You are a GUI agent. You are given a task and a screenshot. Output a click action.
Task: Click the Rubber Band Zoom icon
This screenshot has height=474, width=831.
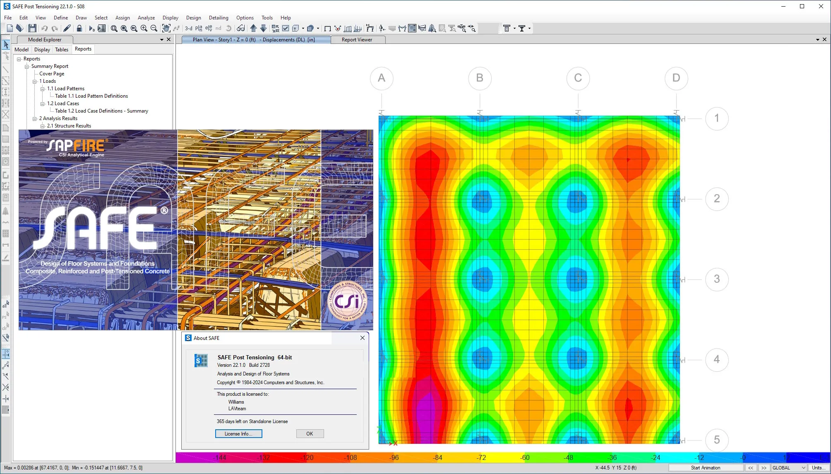[x=114, y=28]
